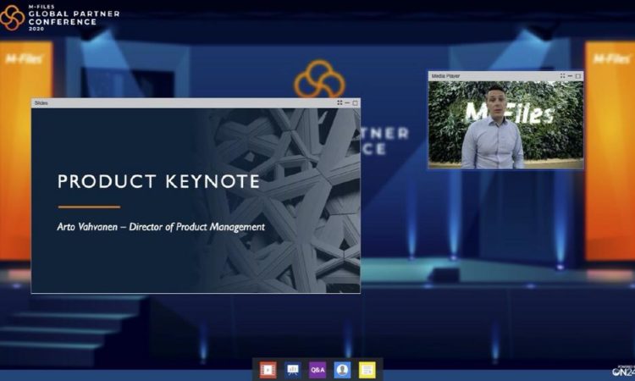Click the fullscreen icon of Media Player window
The image size is (635, 381).
pyautogui.click(x=562, y=75)
